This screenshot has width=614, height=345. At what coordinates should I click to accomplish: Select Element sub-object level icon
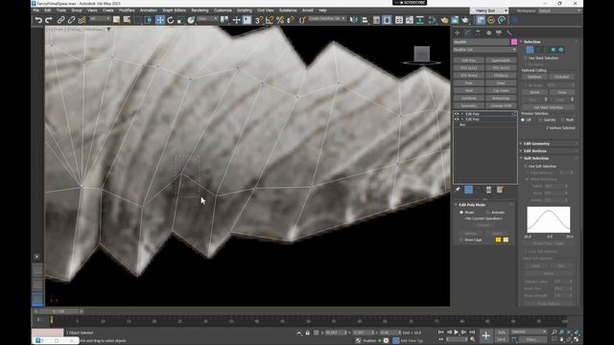pyautogui.click(x=561, y=50)
